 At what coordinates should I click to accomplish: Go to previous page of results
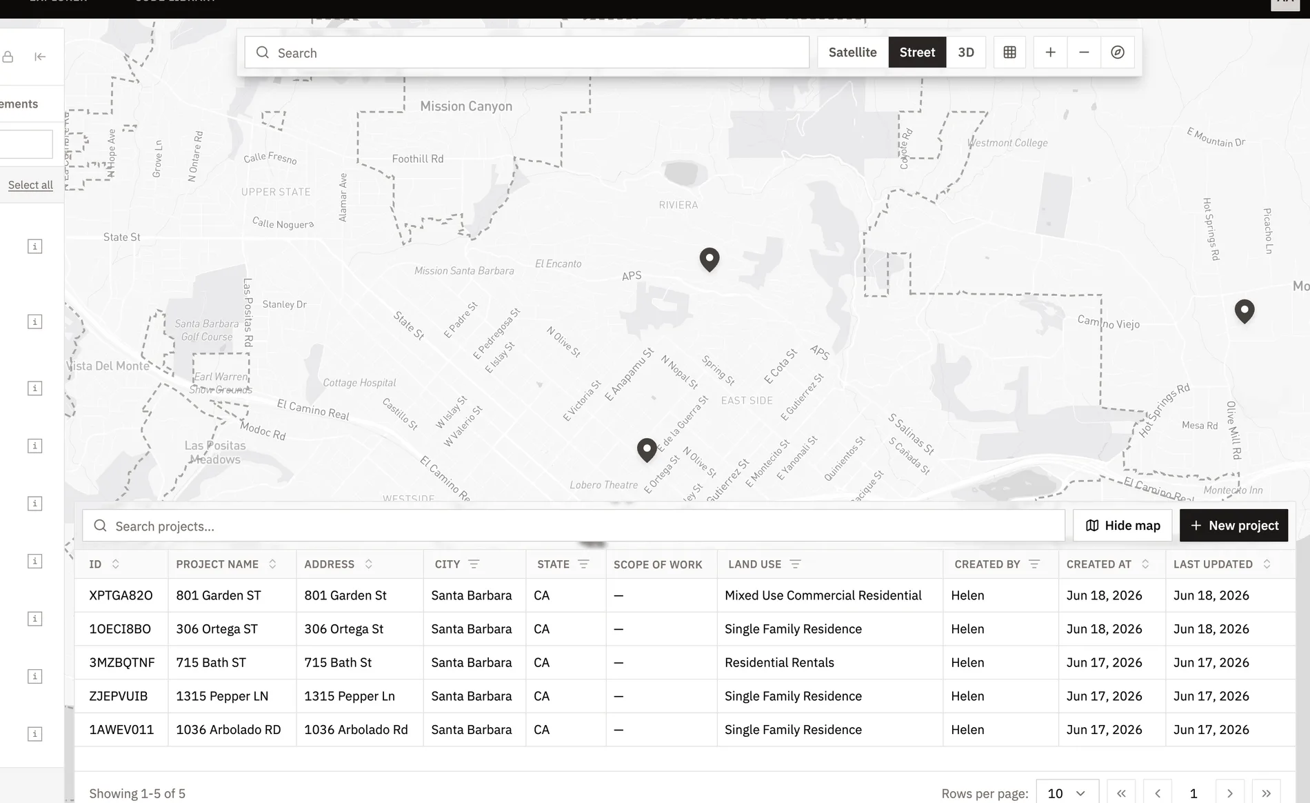(x=1158, y=793)
